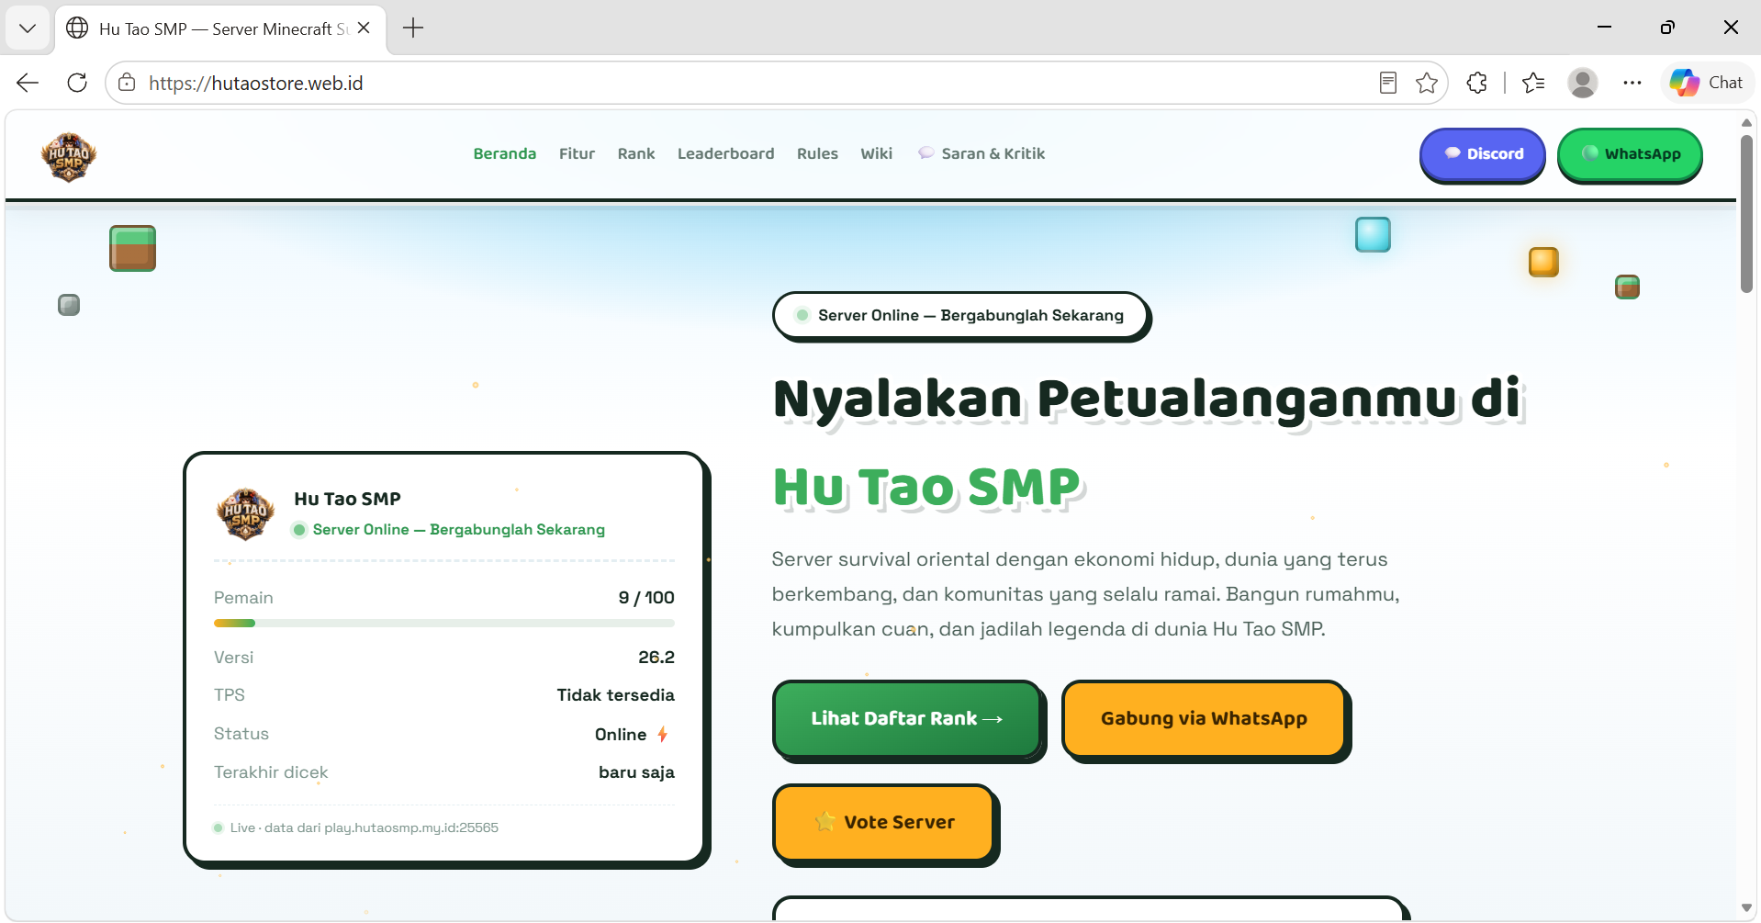
Task: Open the favorites list
Action: pyautogui.click(x=1533, y=83)
